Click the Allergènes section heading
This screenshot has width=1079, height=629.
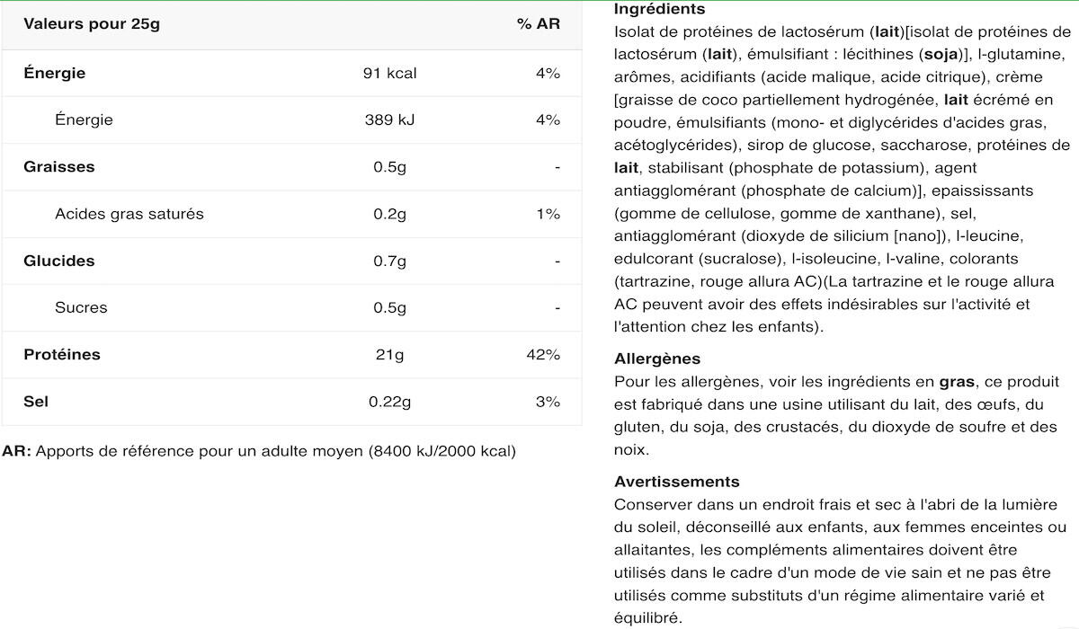[657, 359]
